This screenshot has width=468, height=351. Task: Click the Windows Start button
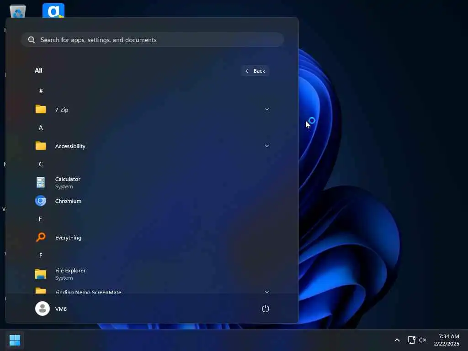[x=15, y=340]
